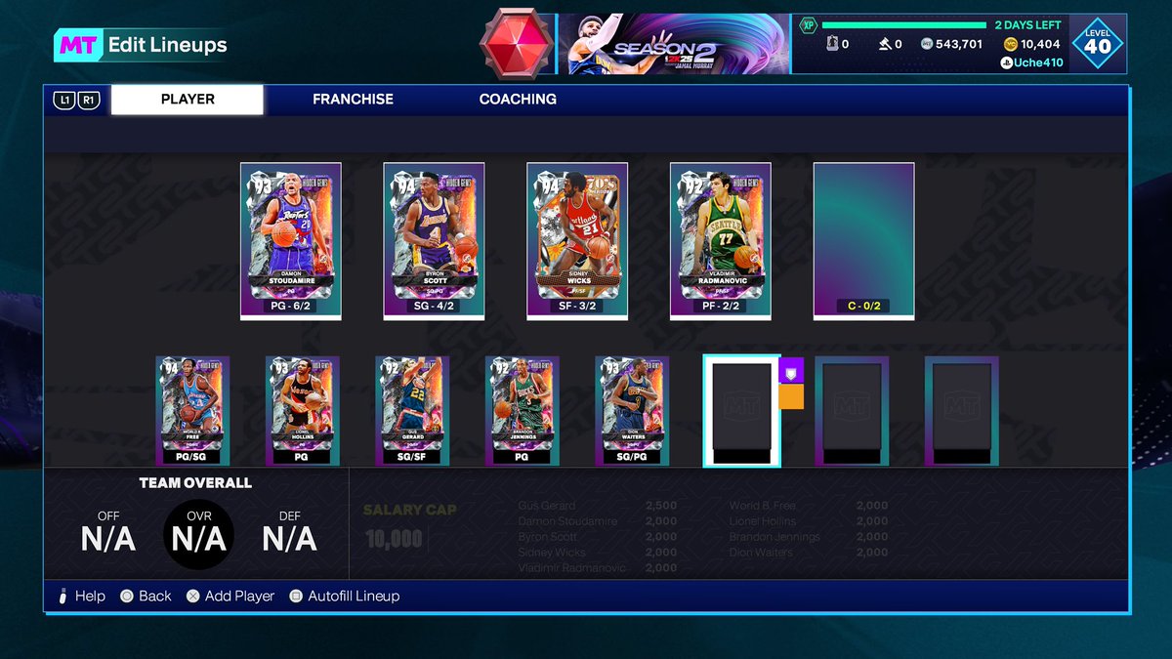
Task: Click Brandon Jennings in salary list
Action: click(774, 537)
